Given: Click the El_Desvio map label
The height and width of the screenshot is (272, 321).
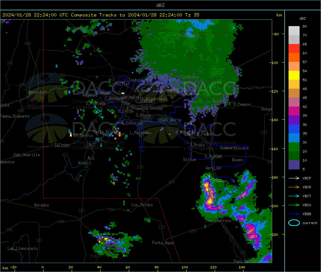Looking at the screenshot, I should (83, 135).
